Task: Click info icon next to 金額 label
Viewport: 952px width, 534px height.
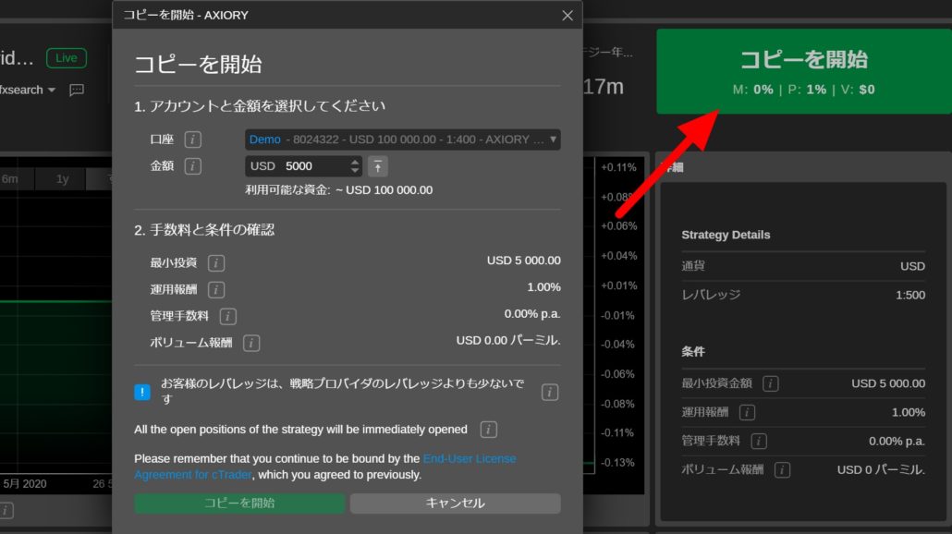Action: pyautogui.click(x=192, y=166)
